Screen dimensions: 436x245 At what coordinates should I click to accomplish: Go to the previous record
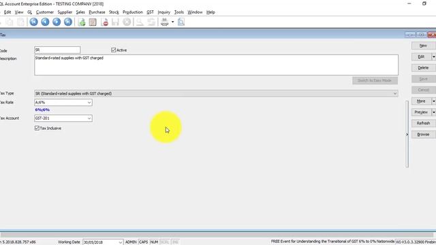(45, 22)
